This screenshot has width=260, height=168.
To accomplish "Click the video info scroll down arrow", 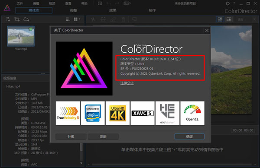I will click(x=81, y=163).
